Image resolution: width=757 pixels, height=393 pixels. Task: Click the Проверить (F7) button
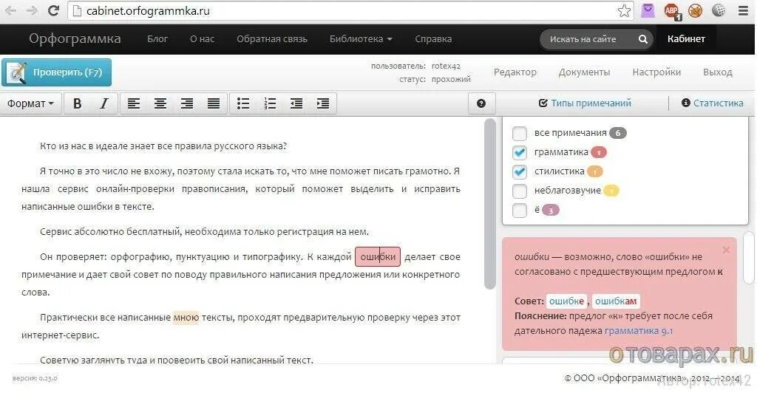click(x=56, y=72)
